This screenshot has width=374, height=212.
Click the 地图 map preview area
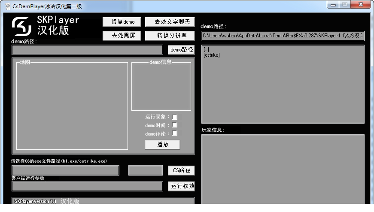(72, 106)
